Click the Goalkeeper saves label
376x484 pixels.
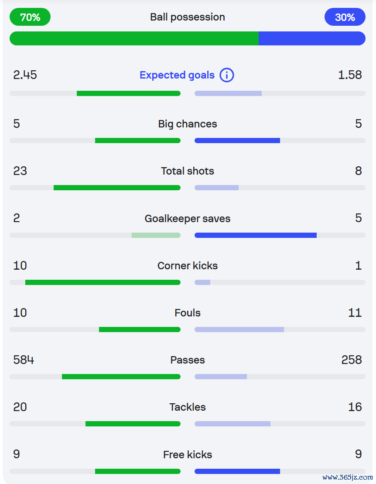point(188,219)
